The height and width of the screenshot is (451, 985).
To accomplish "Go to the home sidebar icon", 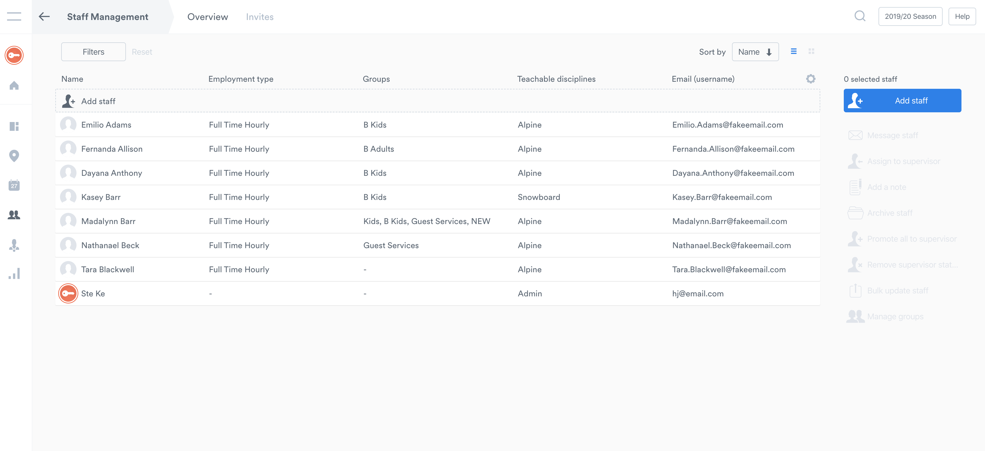I will (14, 85).
